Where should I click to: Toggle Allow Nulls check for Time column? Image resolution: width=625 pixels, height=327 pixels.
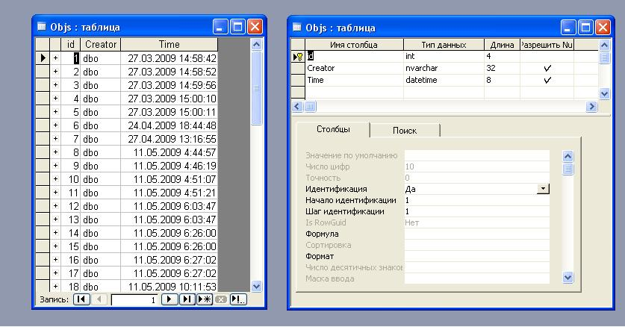[547, 80]
